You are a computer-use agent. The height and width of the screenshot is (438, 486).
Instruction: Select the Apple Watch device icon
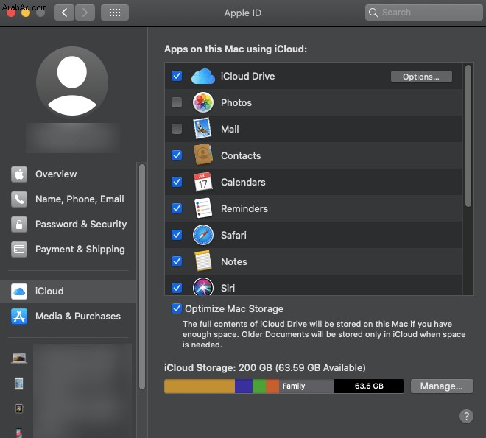(x=19, y=409)
